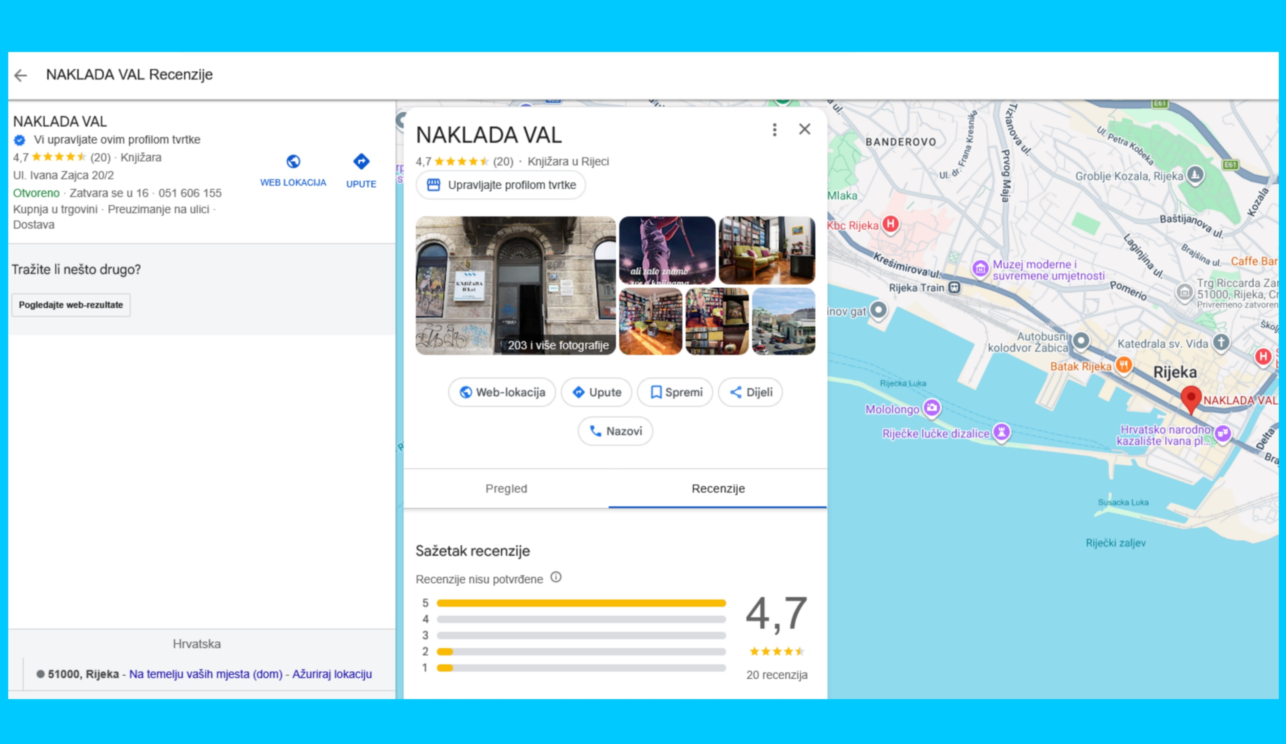
Task: Click the 'Mlaka' neighborhood label on map
Action: pyautogui.click(x=843, y=195)
